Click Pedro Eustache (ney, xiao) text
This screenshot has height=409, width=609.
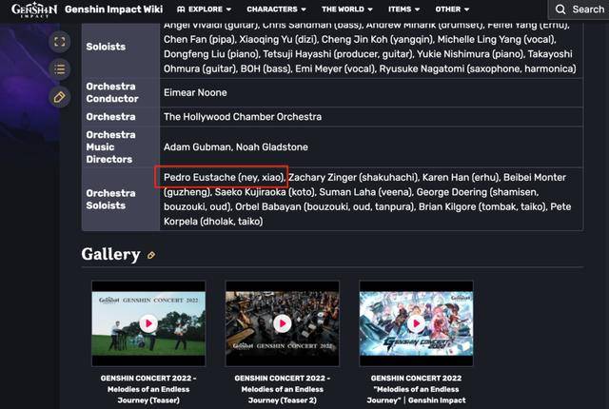click(x=225, y=177)
